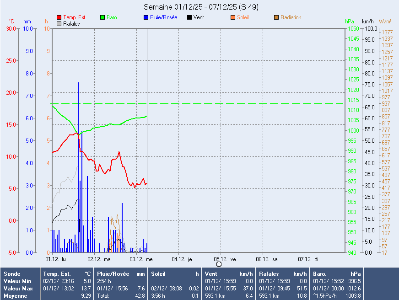Click the 07.12. di date label
This screenshot has height=300, width=399.
point(310,259)
